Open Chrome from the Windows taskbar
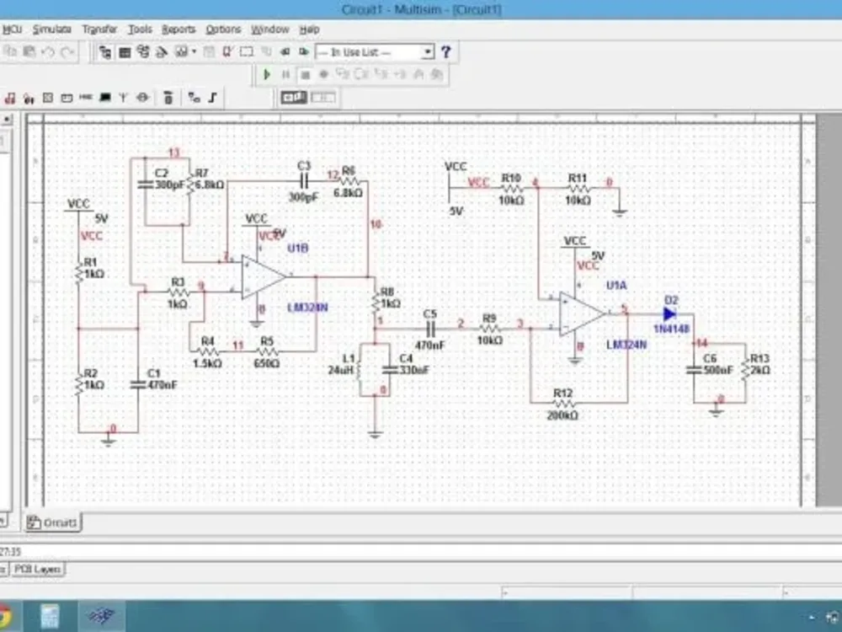The image size is (842, 632). (5, 616)
